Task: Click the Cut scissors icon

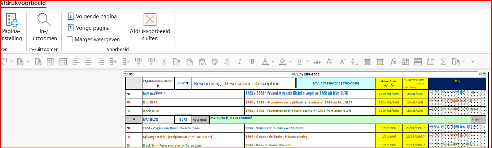Action: [x=164, y=62]
